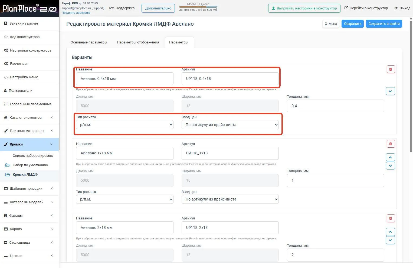Expand Шаблоны присадки submenu
413x268 pixels.
click(x=29, y=189)
